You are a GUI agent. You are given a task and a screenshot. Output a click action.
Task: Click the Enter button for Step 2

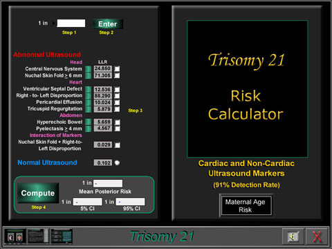tap(107, 24)
